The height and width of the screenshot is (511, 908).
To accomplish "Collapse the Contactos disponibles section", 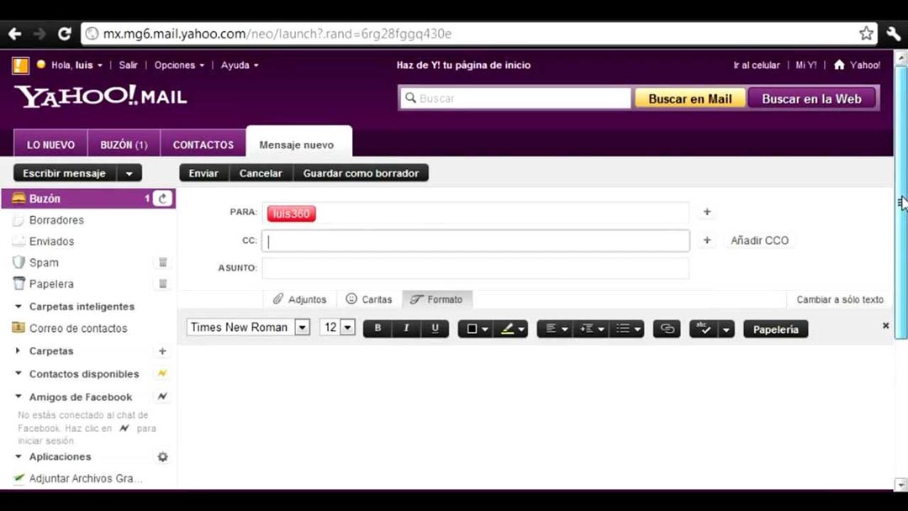I will [18, 373].
